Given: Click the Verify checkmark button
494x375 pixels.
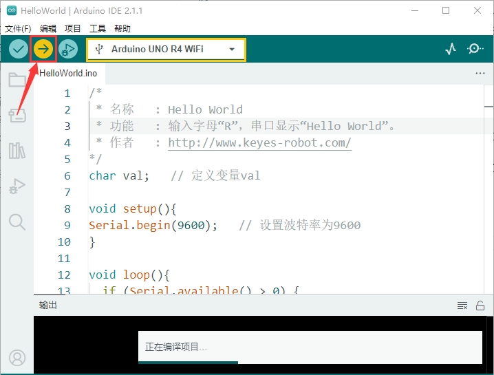Looking at the screenshot, I should 19,49.
